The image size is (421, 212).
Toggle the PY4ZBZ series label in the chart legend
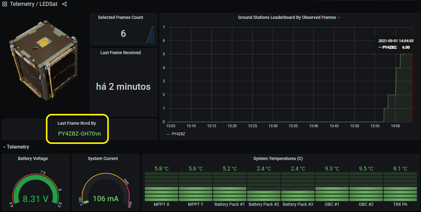178,134
